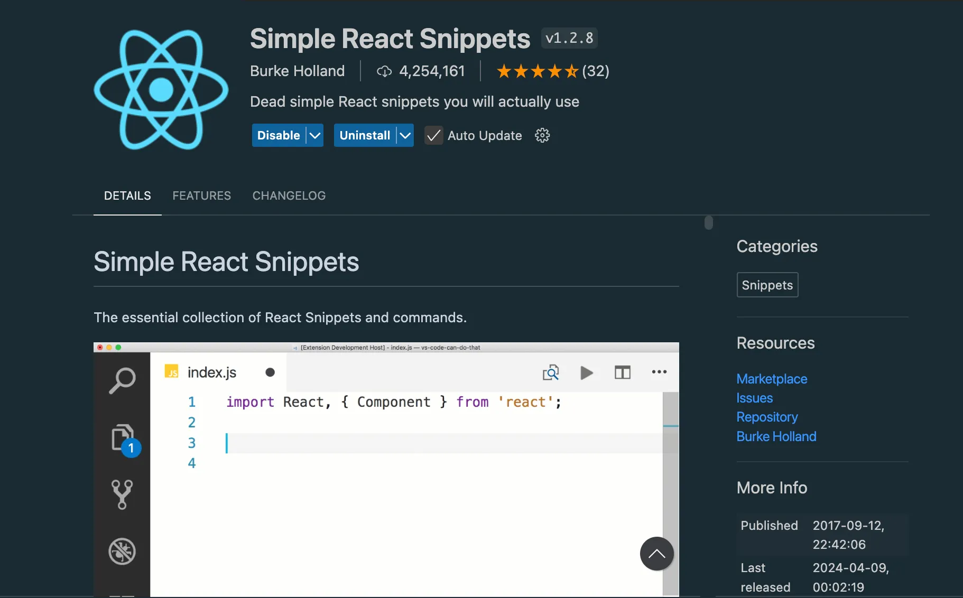Click line number 4 in preview editor
963x598 pixels.
[192, 463]
